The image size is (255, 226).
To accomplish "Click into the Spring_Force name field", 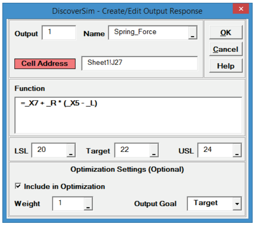I will click(x=148, y=33).
